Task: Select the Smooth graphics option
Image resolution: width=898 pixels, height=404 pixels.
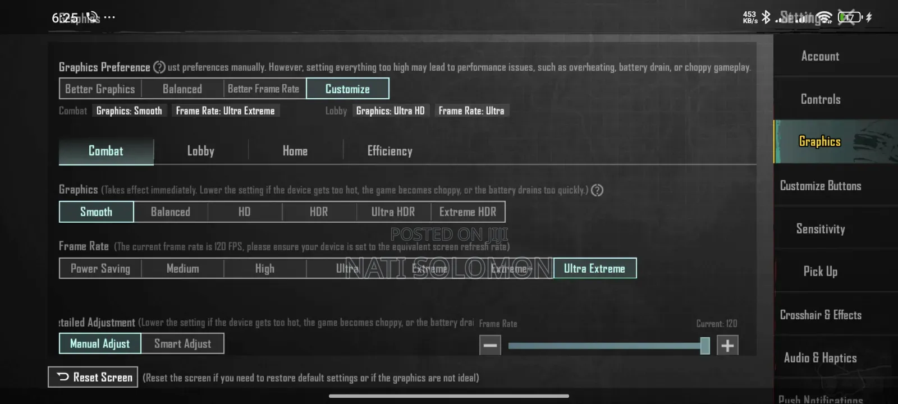Action: point(96,212)
